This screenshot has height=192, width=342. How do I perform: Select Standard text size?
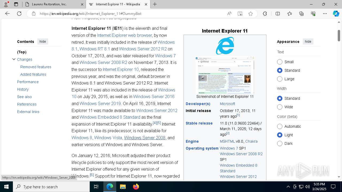(x=280, y=70)
